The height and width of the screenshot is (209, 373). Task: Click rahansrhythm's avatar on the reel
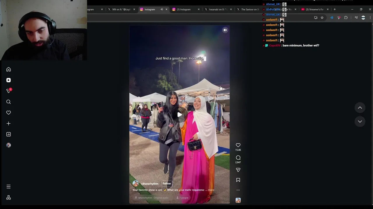pyautogui.click(x=136, y=183)
